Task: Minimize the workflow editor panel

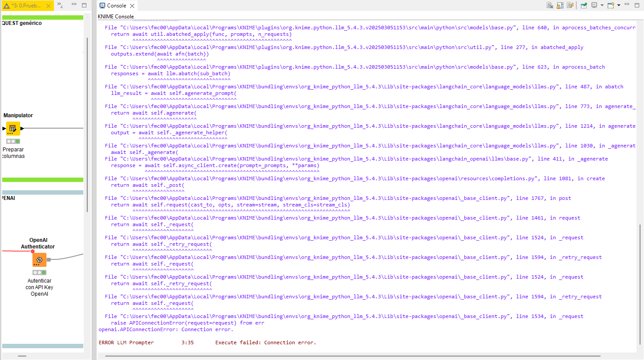Action: click(74, 5)
